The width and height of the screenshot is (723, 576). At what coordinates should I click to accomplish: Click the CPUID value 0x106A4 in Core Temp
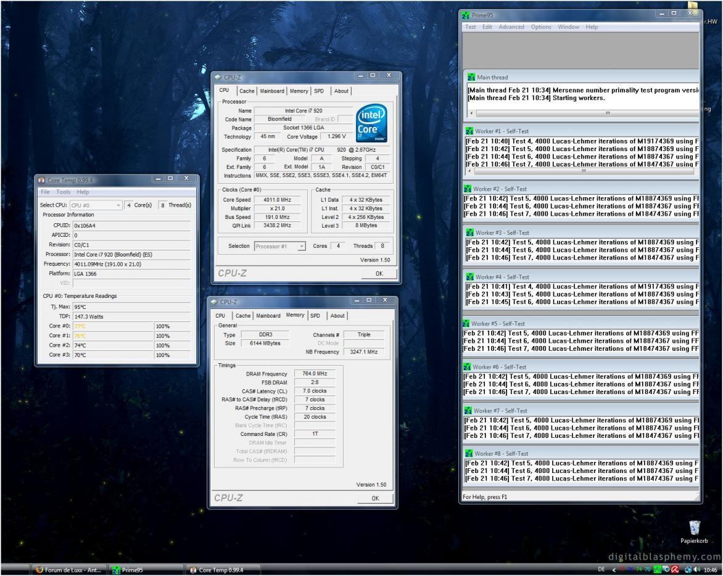(x=131, y=226)
